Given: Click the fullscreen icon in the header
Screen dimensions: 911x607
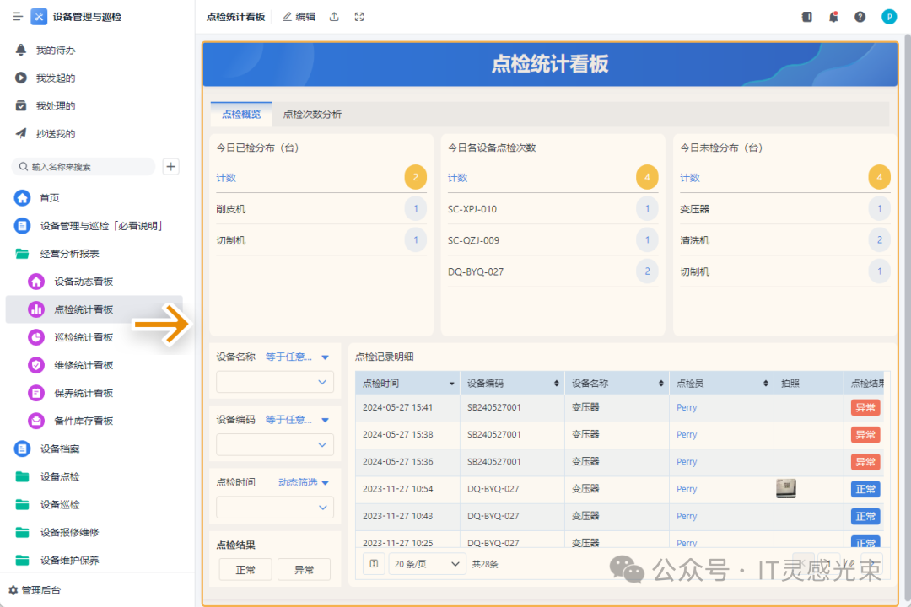Looking at the screenshot, I should point(359,17).
